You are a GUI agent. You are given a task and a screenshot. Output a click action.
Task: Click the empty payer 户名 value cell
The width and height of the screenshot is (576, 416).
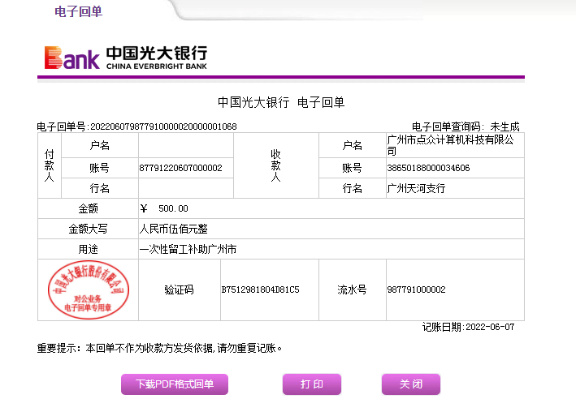click(186, 145)
